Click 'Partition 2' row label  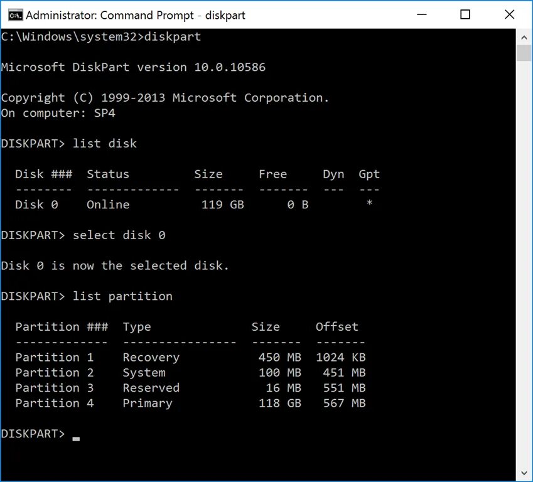pyautogui.click(x=55, y=373)
